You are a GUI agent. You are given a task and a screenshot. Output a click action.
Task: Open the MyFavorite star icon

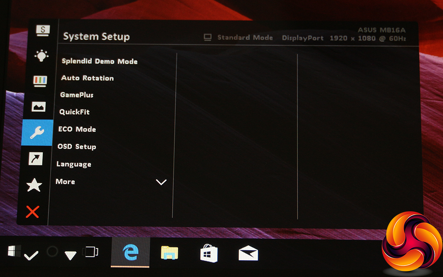pos(34,185)
